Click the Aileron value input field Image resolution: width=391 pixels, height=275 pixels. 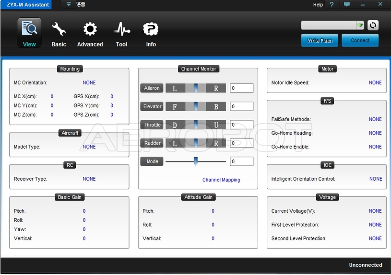[x=241, y=88]
